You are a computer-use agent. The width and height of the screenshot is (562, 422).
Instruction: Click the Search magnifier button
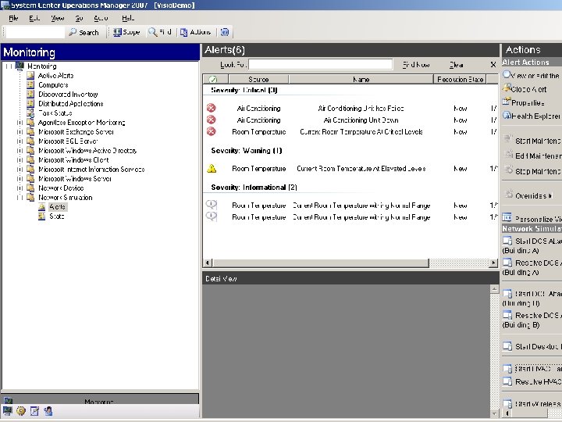pyautogui.click(x=84, y=32)
